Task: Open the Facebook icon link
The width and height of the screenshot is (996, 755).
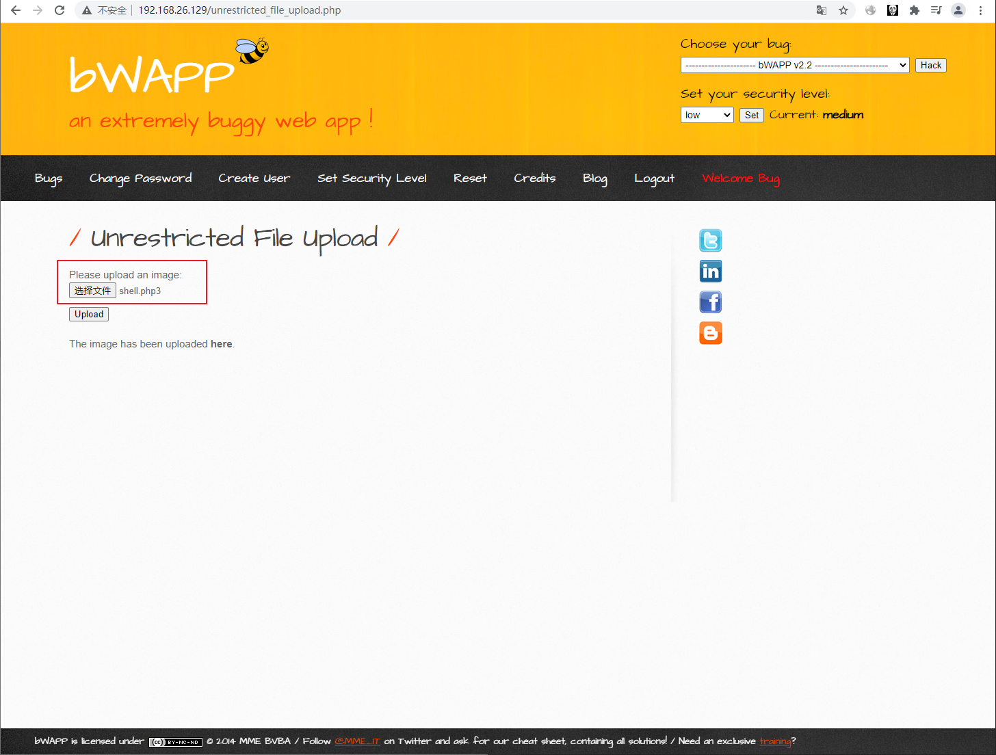Action: coord(711,302)
